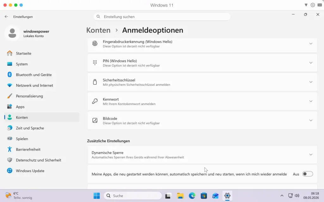Click the Windows Update sync icon
Viewport: 324px width, 202px height.
(9, 171)
